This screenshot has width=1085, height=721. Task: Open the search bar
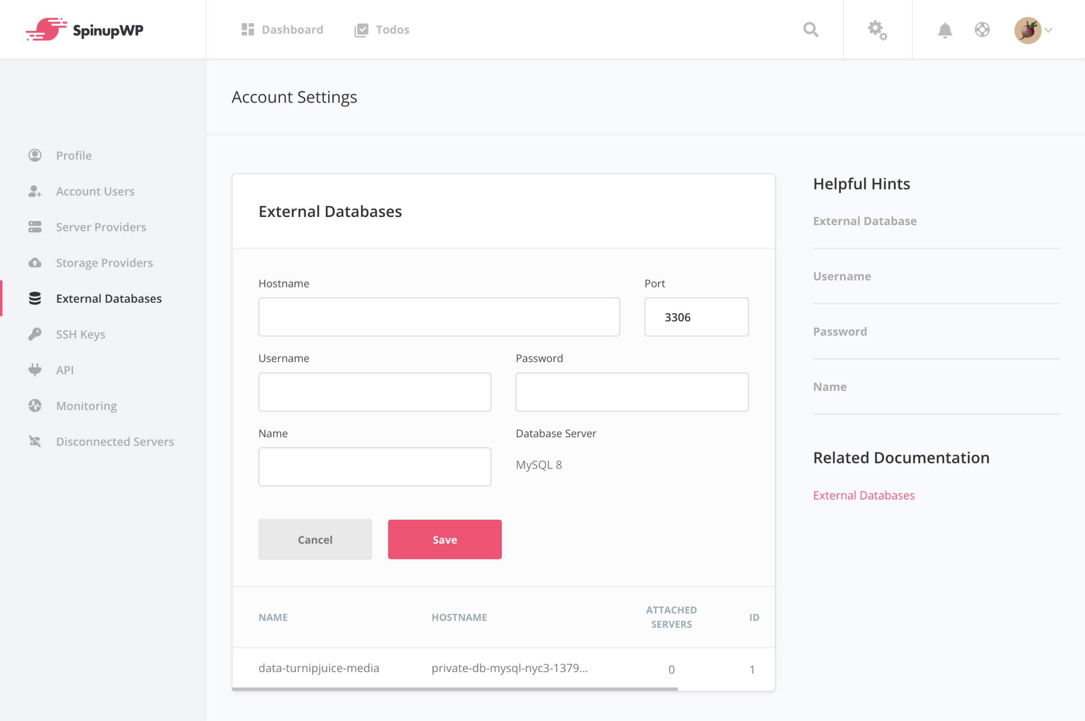(x=811, y=29)
